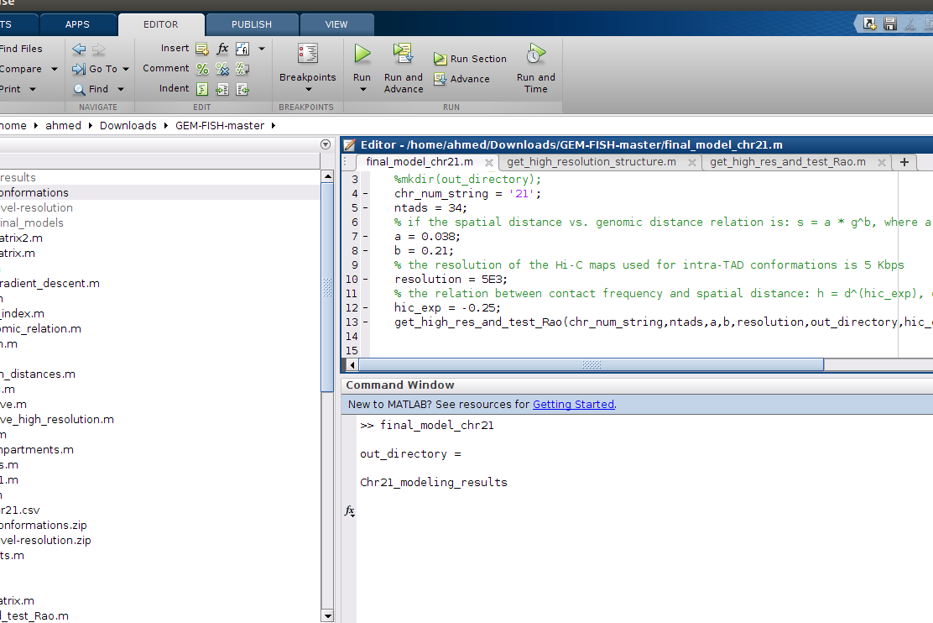
Task: Click the file browser scroll up arrow
Action: 327,176
